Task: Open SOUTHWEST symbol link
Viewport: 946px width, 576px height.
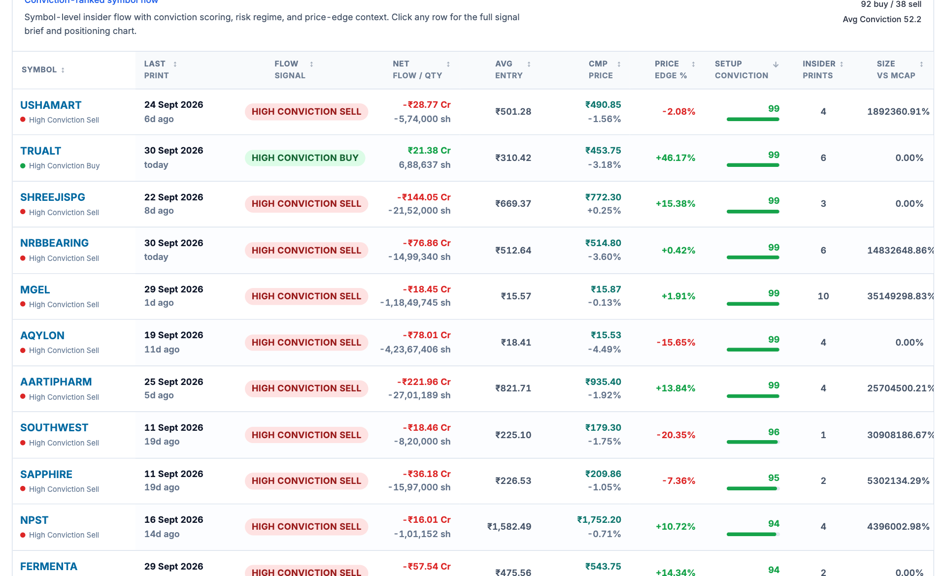Action: click(x=54, y=427)
